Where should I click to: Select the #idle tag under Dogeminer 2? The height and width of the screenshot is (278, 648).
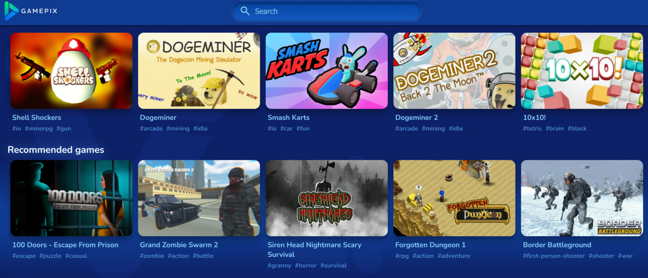(x=456, y=128)
